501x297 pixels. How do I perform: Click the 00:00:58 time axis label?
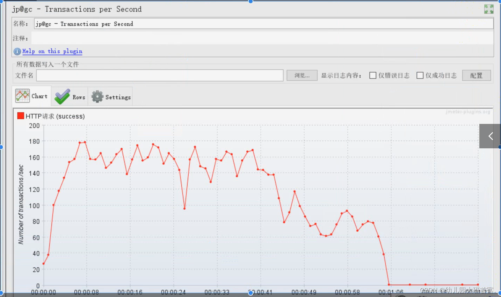347,292
